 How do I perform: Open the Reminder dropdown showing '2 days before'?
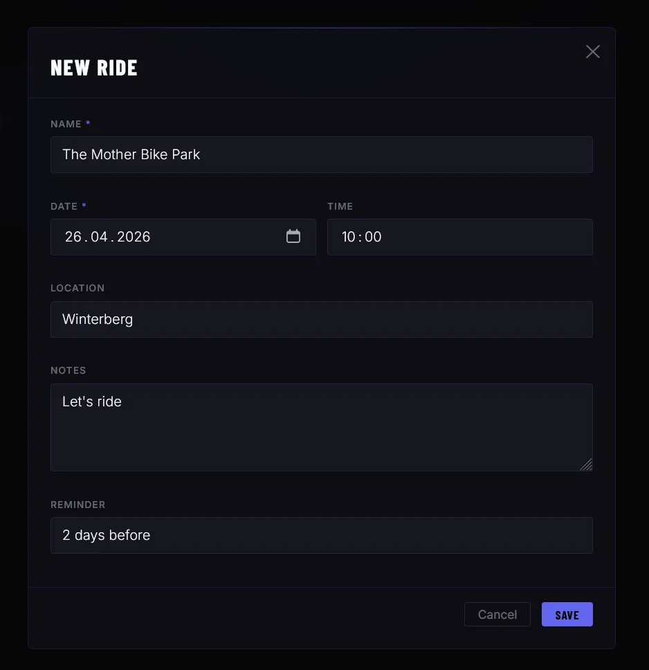pos(322,535)
